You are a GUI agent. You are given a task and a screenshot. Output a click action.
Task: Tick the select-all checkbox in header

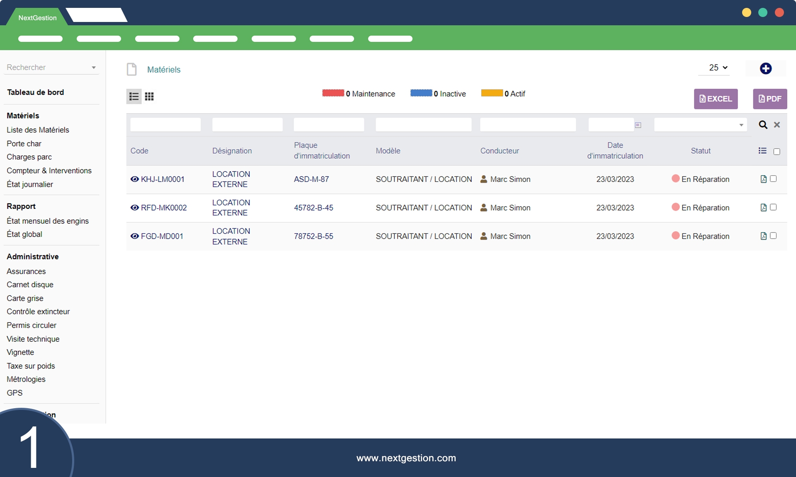click(x=777, y=152)
